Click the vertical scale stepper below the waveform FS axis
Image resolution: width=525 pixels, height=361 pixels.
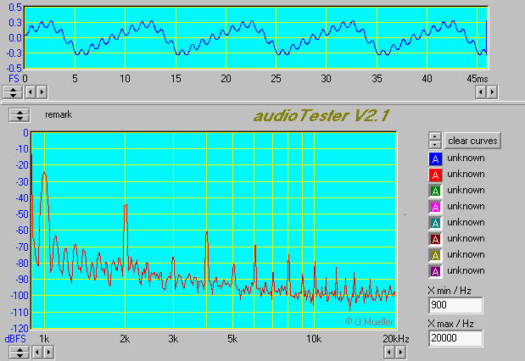click(x=13, y=92)
